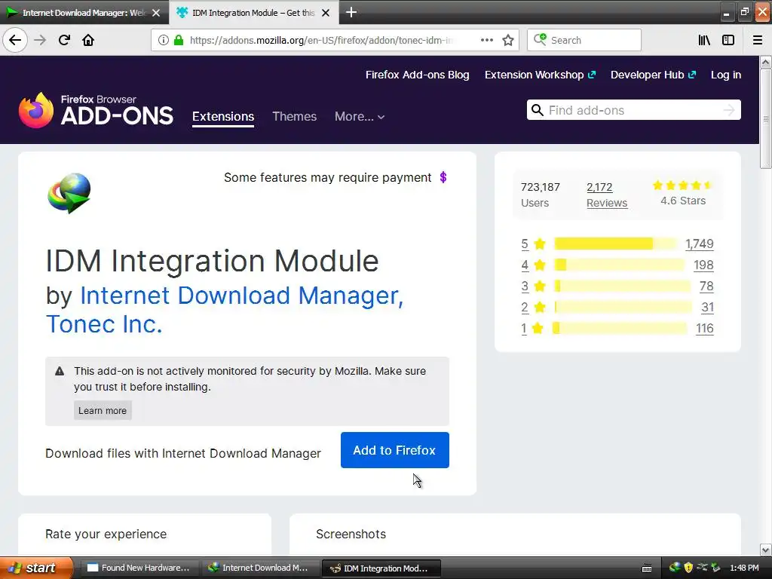Viewport: 772px width, 579px height.
Task: Focus the browser Search box
Action: pyautogui.click(x=584, y=40)
